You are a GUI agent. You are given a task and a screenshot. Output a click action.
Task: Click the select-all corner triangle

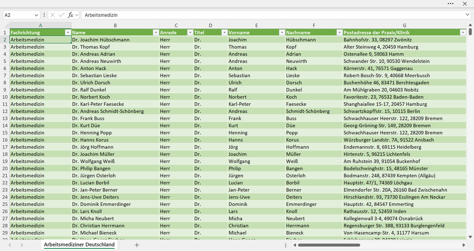click(7, 26)
